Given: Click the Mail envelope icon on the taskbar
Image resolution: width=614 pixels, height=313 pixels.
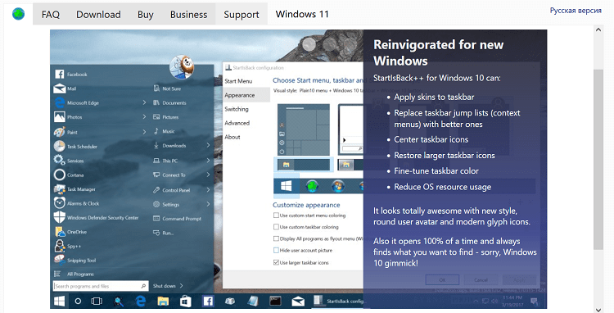Looking at the screenshot, I should (298, 301).
